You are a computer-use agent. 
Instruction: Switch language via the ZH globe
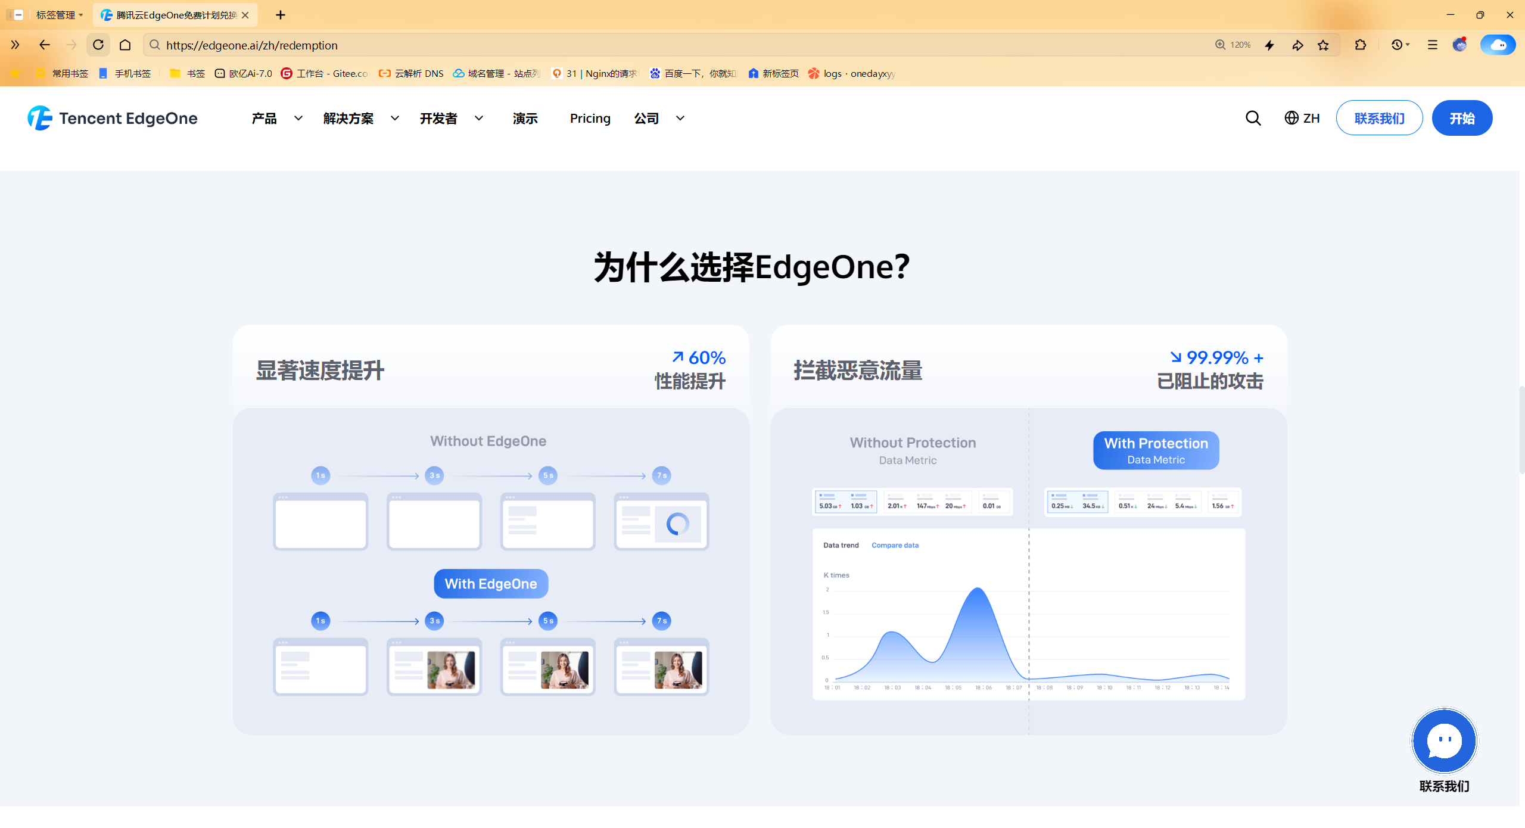point(1302,118)
